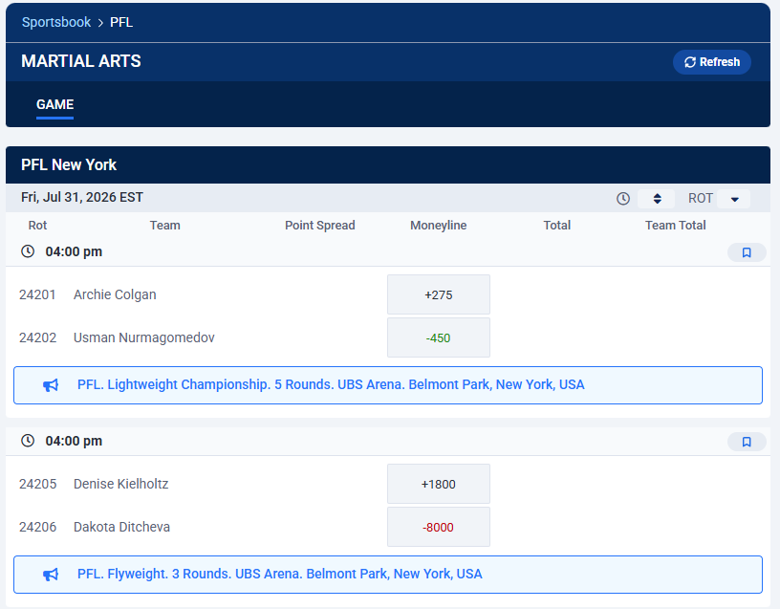The width and height of the screenshot is (780, 609).
Task: Toggle the up/down sort order button
Action: (657, 199)
